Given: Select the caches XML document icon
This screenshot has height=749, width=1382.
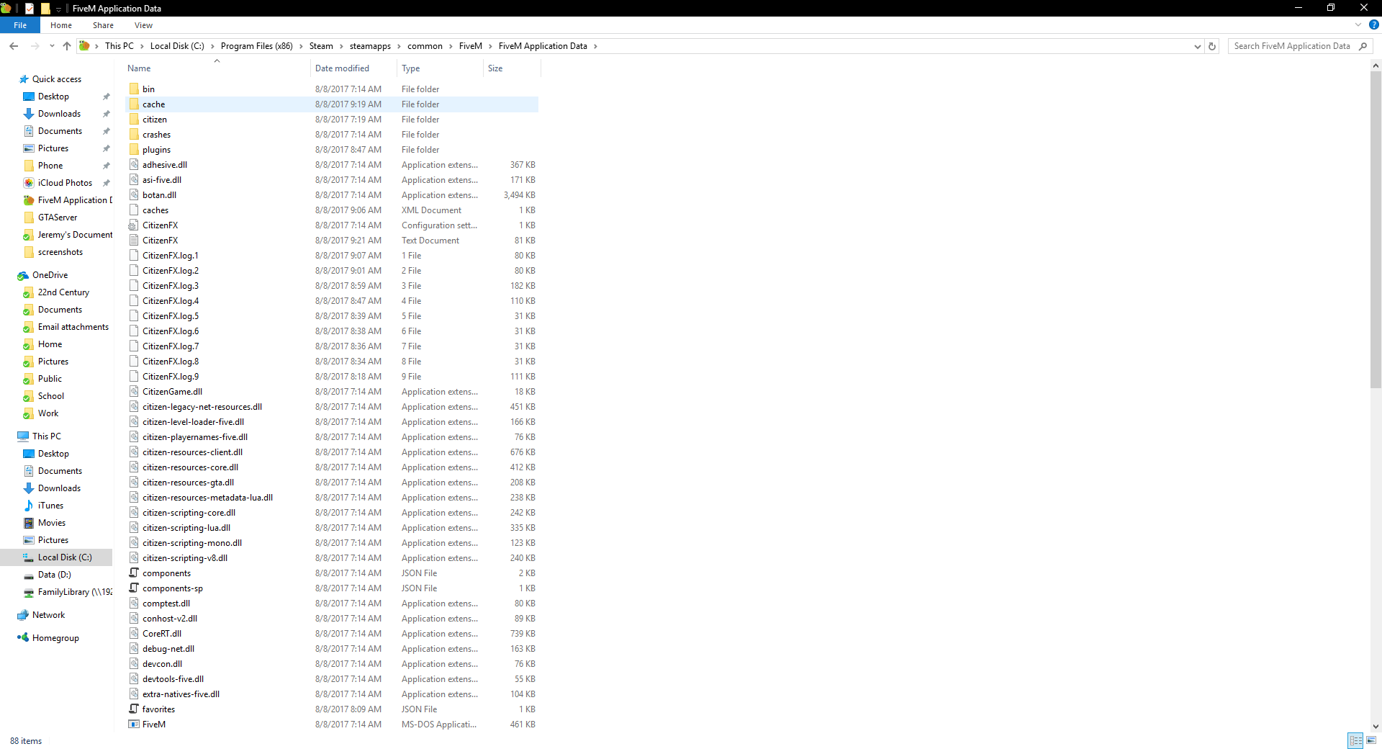Looking at the screenshot, I should tap(134, 210).
